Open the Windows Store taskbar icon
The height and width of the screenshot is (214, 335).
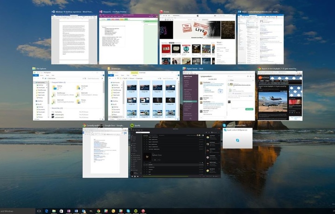point(61,211)
